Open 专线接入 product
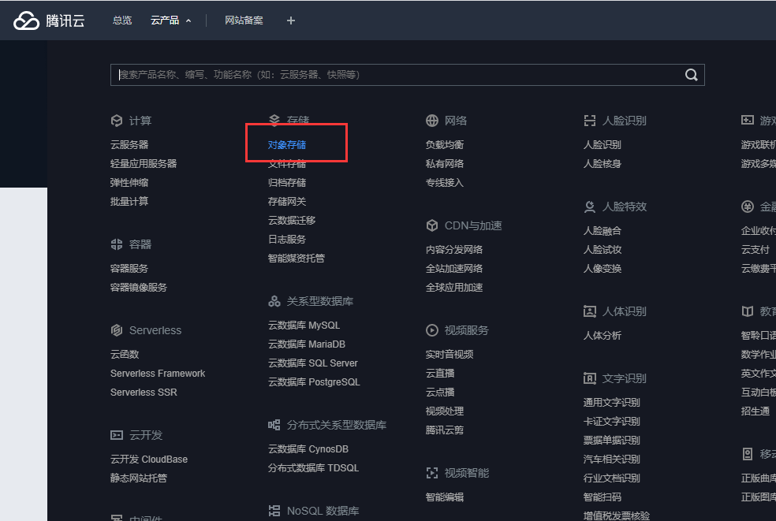Image resolution: width=776 pixels, height=521 pixels. tap(445, 183)
